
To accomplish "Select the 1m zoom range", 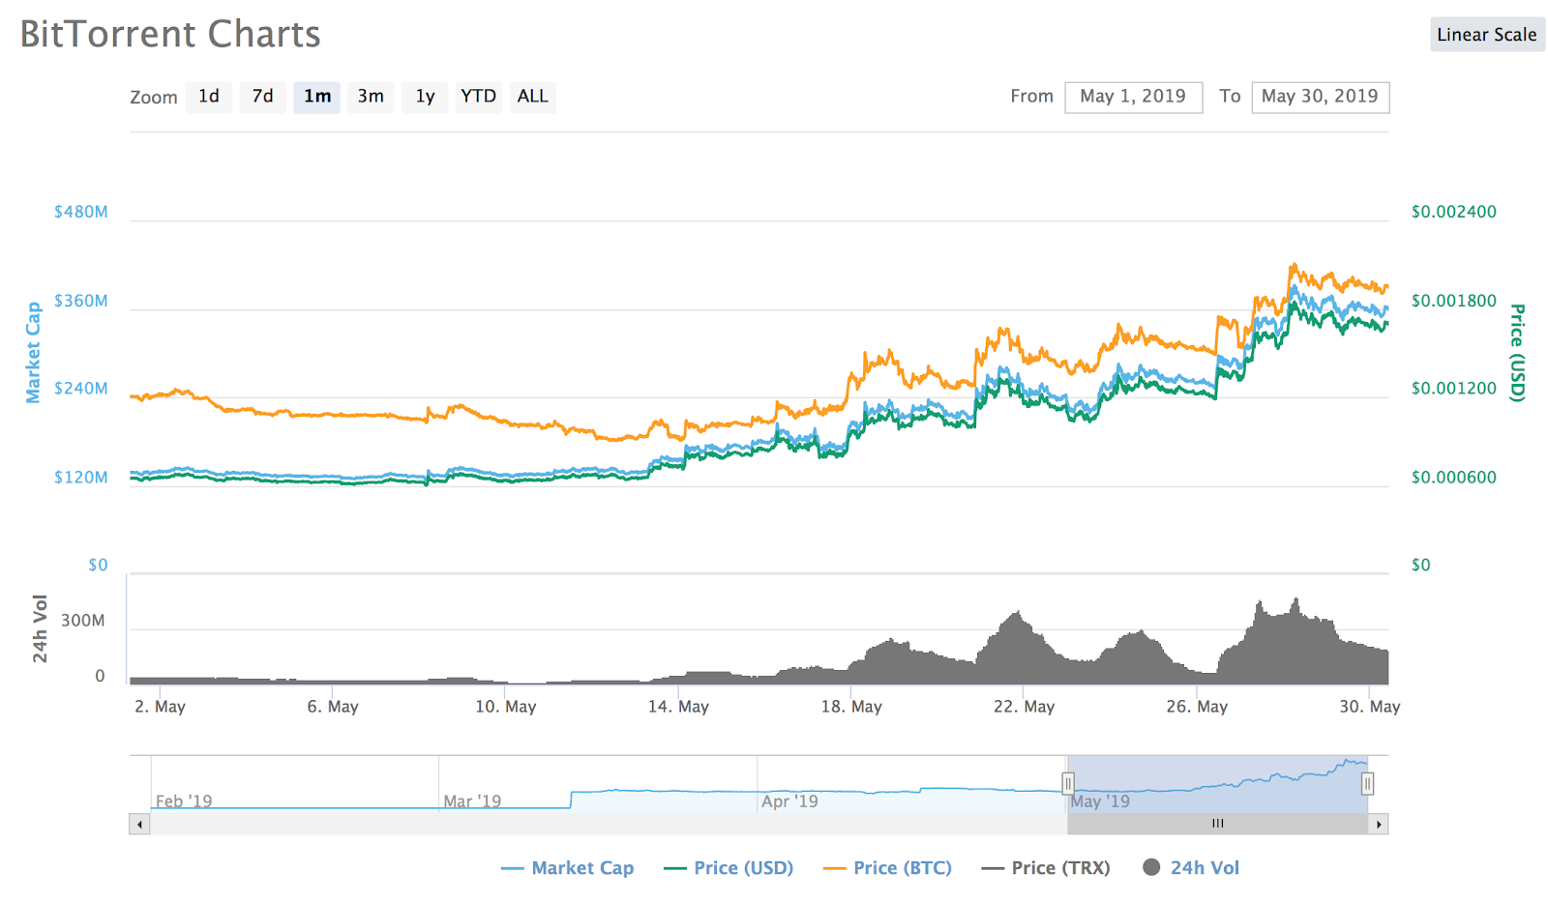I will click(317, 97).
